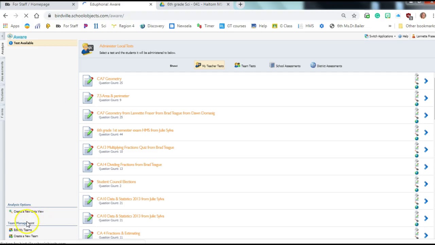The height and width of the screenshot is (245, 435).
Task: Click the pencil edit icon for 7.5 Area & perimeter
Action: (417, 96)
